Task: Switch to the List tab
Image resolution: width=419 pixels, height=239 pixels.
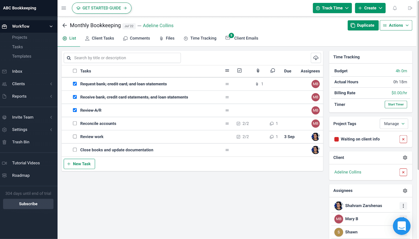Action: (69, 38)
